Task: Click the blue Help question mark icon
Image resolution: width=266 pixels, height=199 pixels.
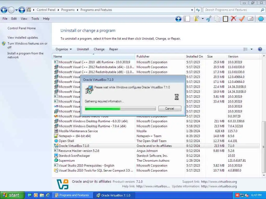Action: coord(260,49)
